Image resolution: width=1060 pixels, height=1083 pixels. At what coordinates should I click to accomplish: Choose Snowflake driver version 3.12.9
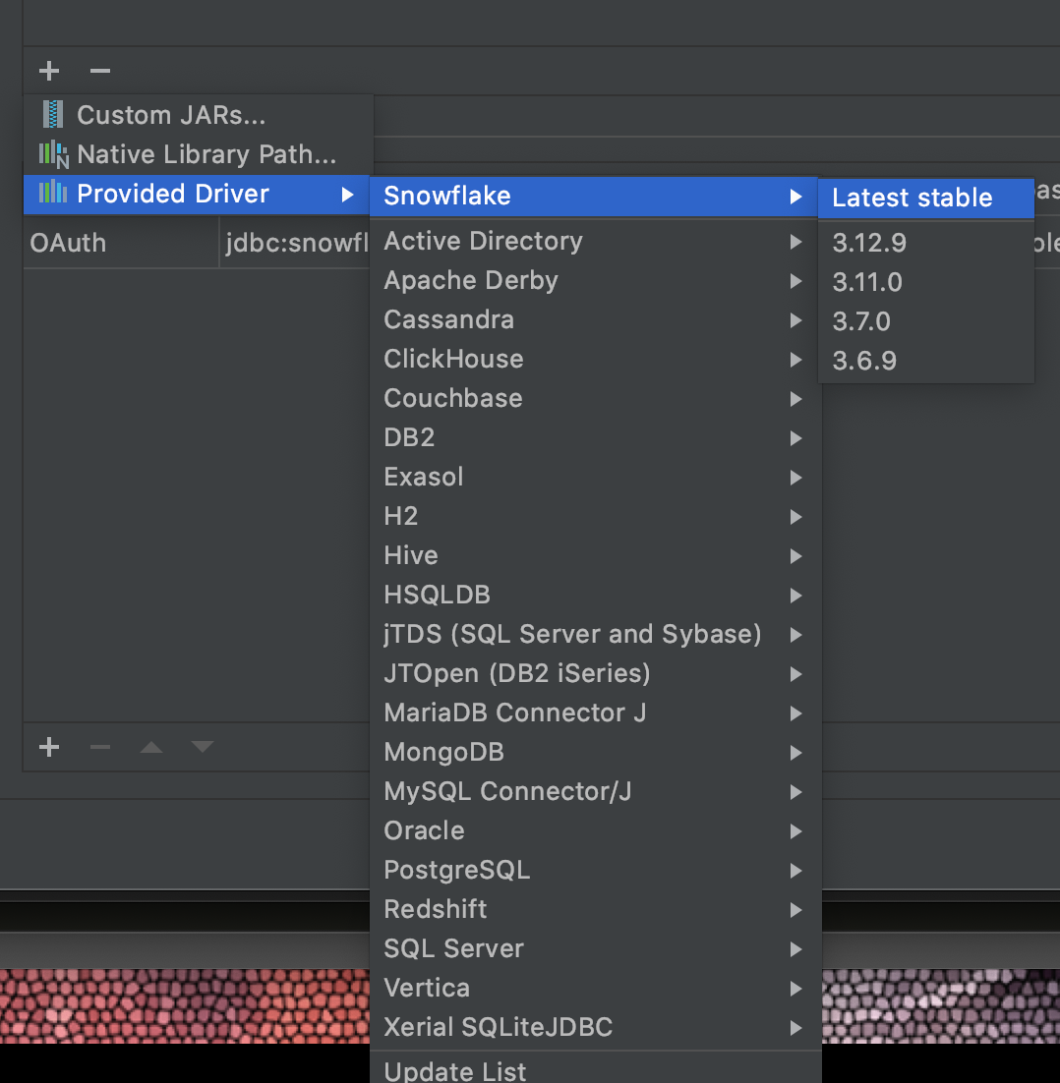866,242
